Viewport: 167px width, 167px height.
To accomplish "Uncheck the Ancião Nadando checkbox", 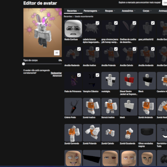I will coord(79,49).
